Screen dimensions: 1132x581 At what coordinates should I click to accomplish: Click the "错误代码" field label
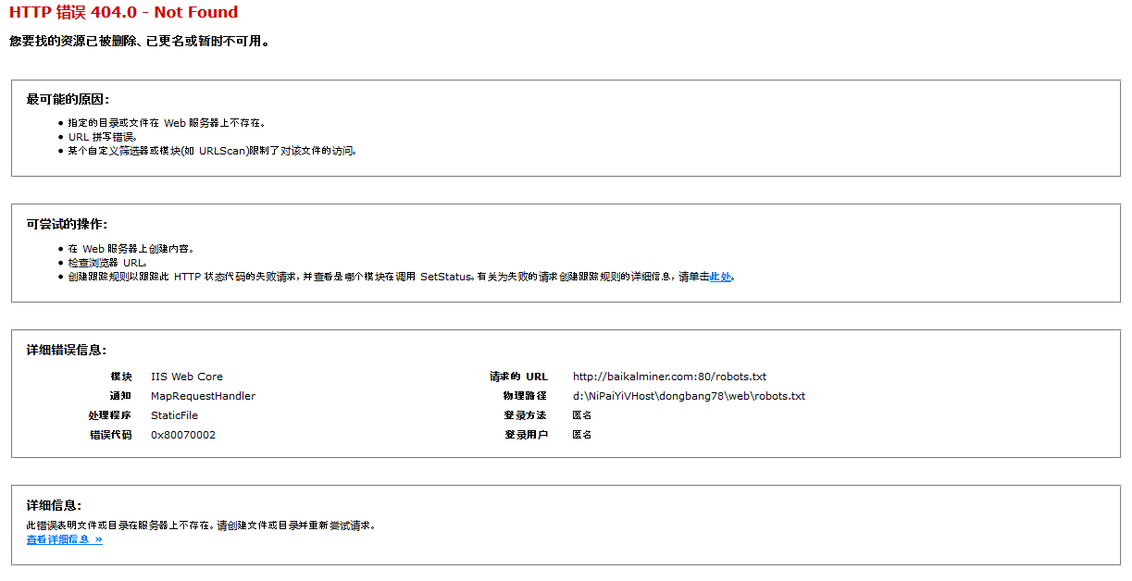110,435
